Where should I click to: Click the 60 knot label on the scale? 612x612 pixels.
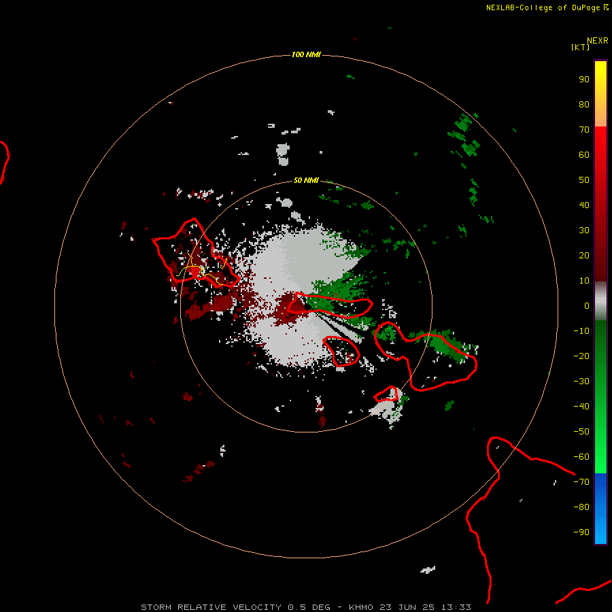[x=584, y=155]
